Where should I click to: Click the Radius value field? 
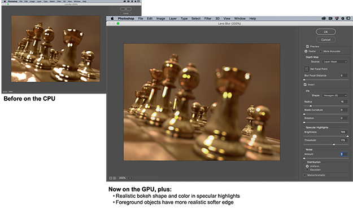coord(343,101)
